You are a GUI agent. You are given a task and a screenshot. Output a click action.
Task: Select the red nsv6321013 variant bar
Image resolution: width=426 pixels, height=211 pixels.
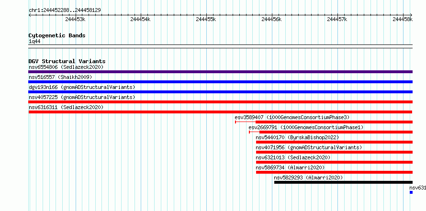click(334, 162)
